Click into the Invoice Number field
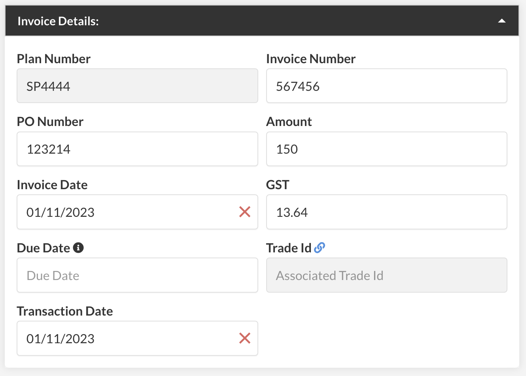 [386, 86]
